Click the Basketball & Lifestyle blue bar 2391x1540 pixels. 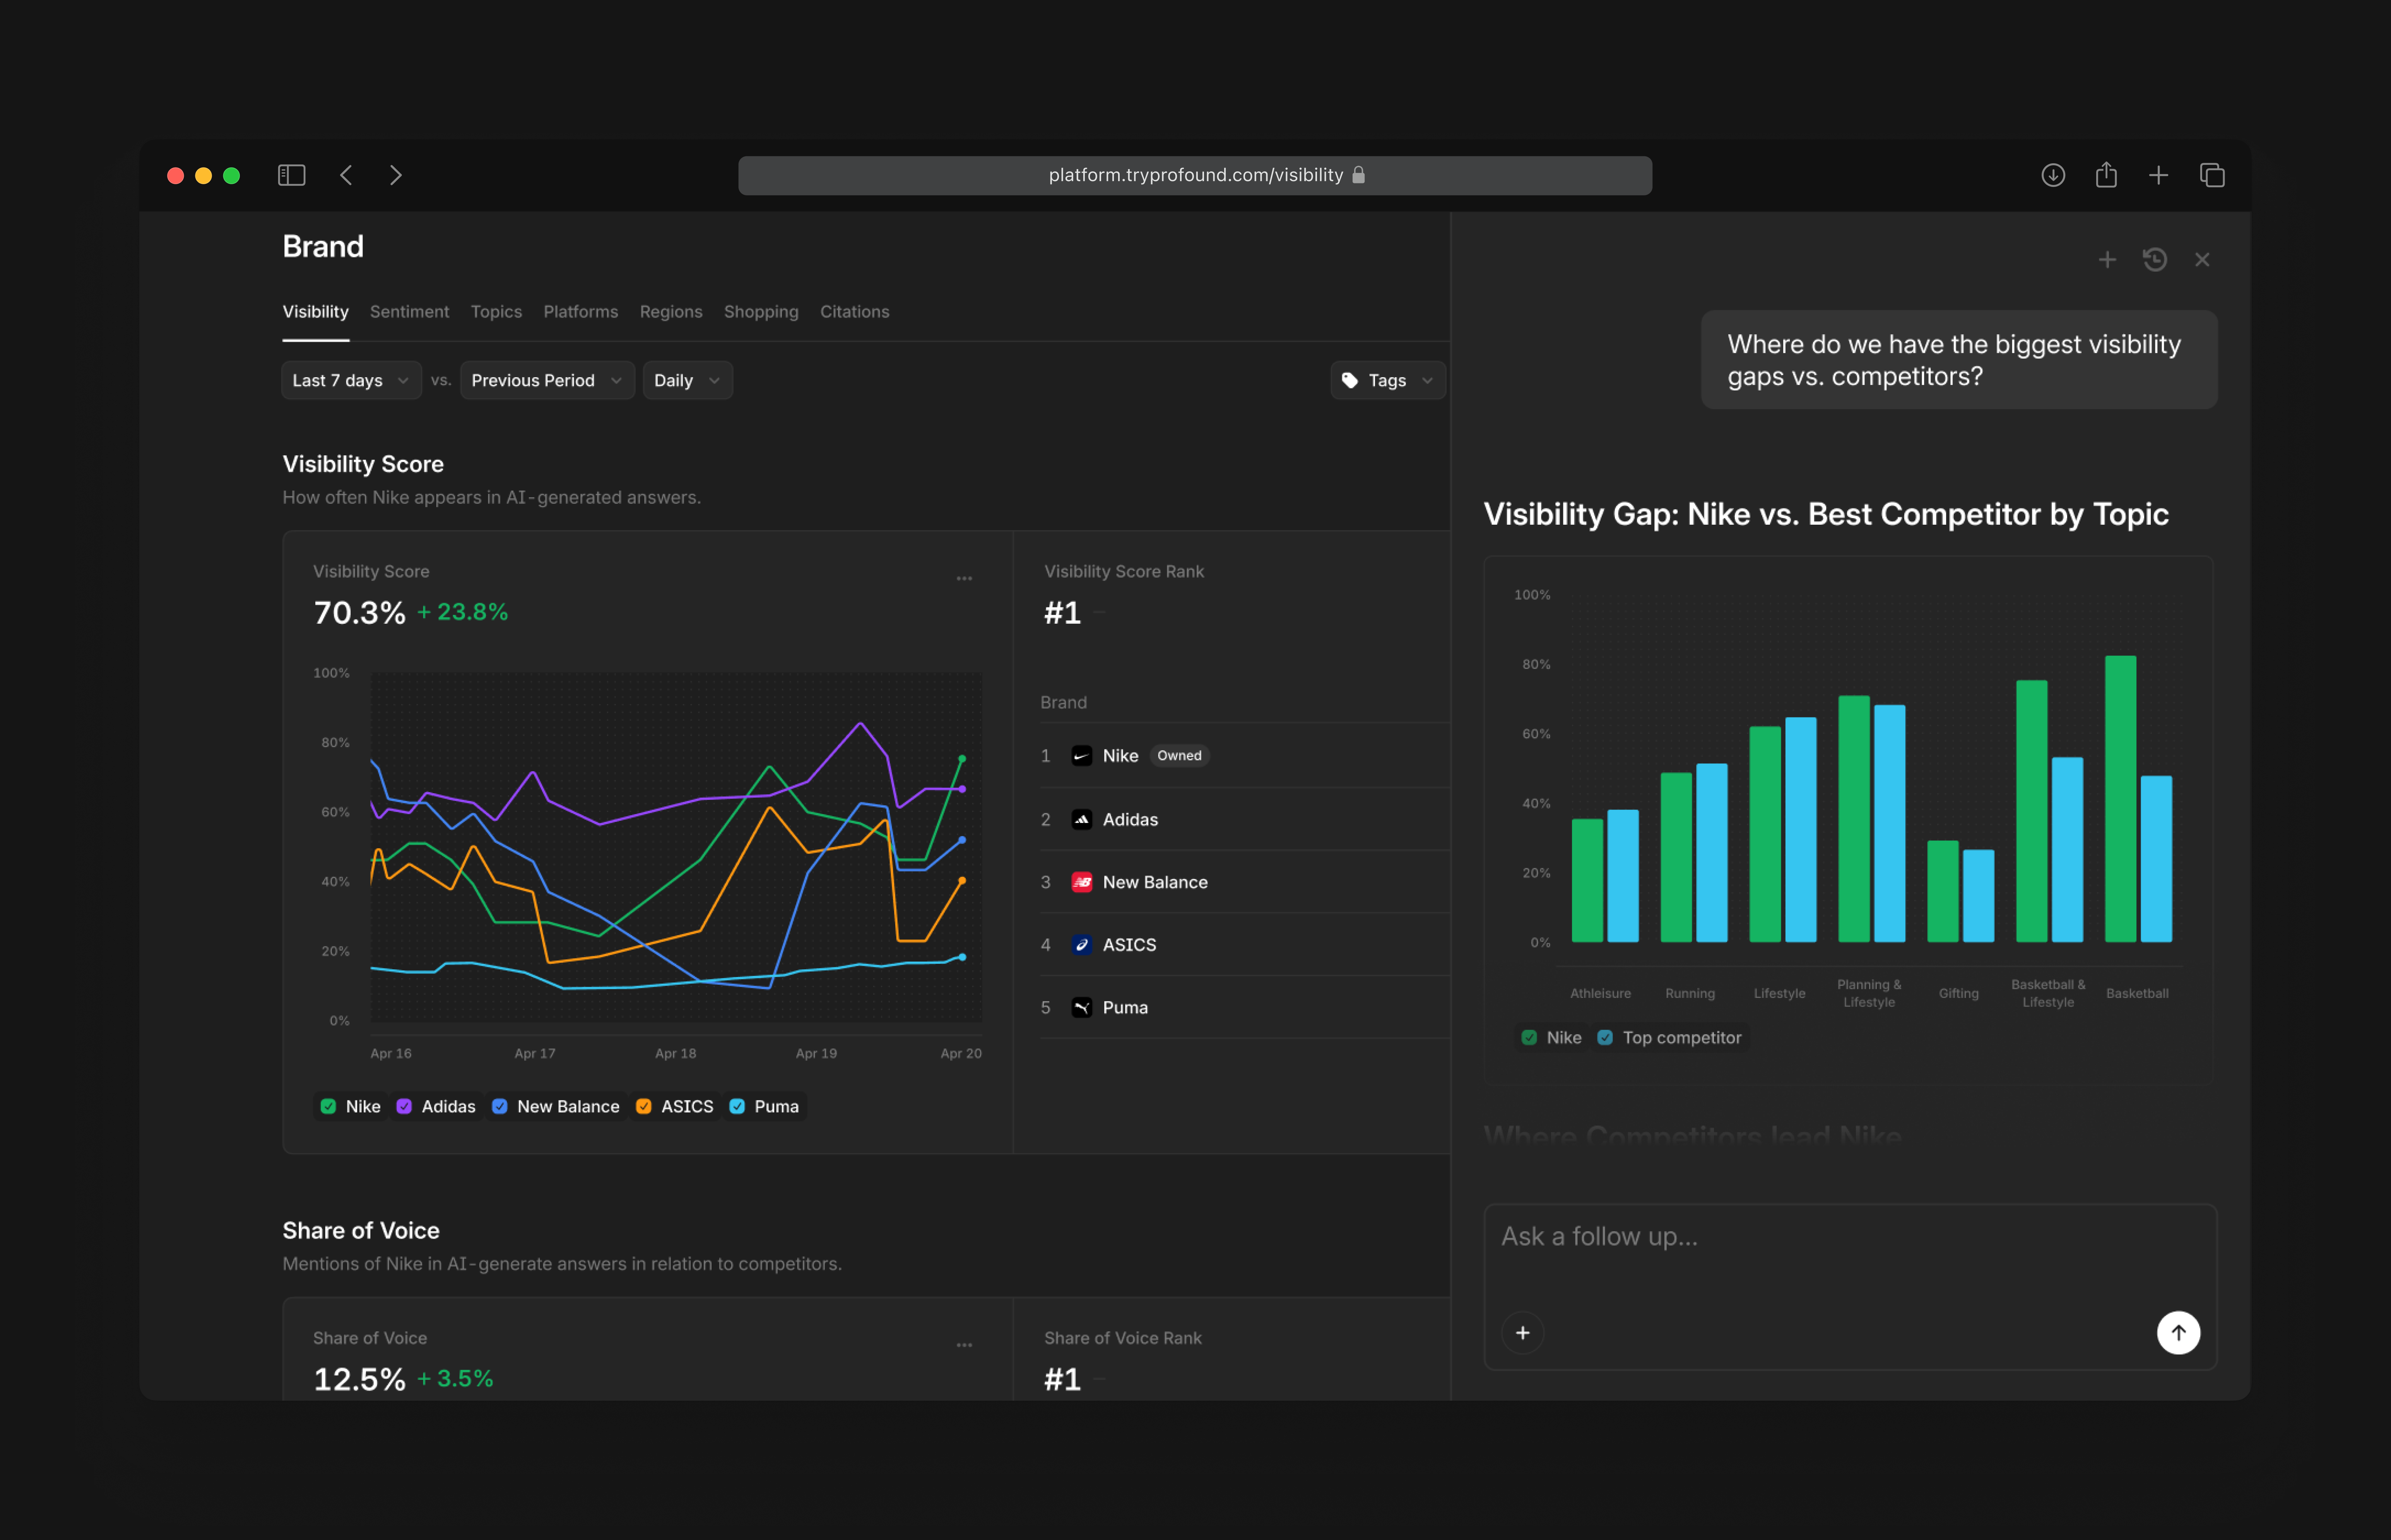click(2067, 850)
